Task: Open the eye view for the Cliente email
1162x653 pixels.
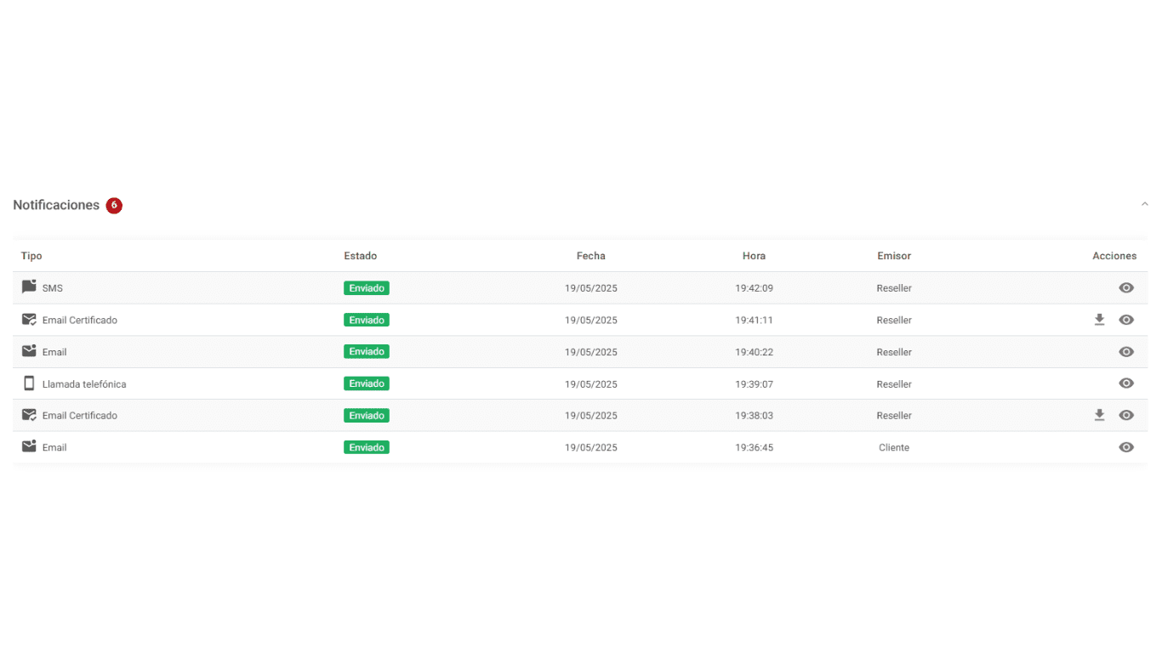Action: 1126,447
